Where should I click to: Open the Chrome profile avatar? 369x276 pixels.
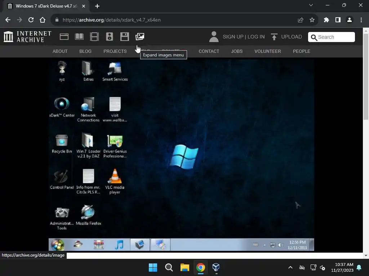coord(350,20)
